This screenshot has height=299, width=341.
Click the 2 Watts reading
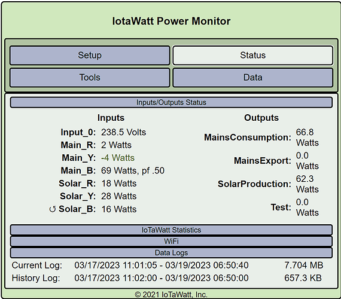click(x=116, y=145)
